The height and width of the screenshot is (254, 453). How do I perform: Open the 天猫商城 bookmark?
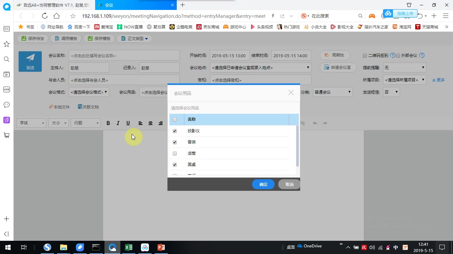pos(426,27)
